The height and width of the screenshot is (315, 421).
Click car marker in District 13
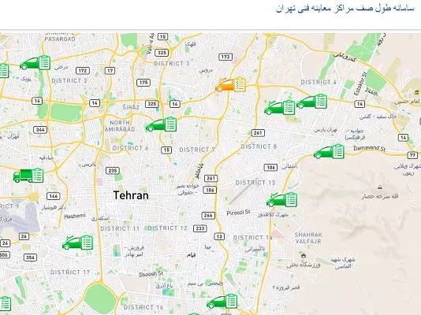click(x=282, y=200)
